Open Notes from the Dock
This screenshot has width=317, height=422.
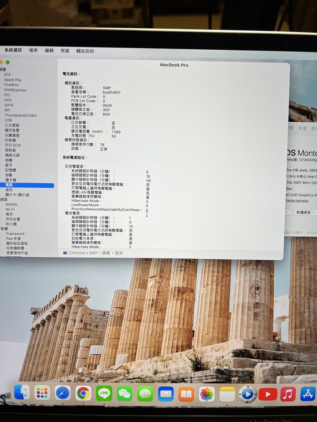coord(227,395)
